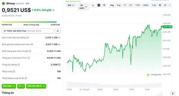
Task: Click the 0,958 US$ 24h high value
Action: (55, 25)
